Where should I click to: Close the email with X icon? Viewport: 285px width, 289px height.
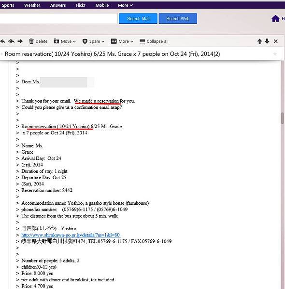(275, 41)
